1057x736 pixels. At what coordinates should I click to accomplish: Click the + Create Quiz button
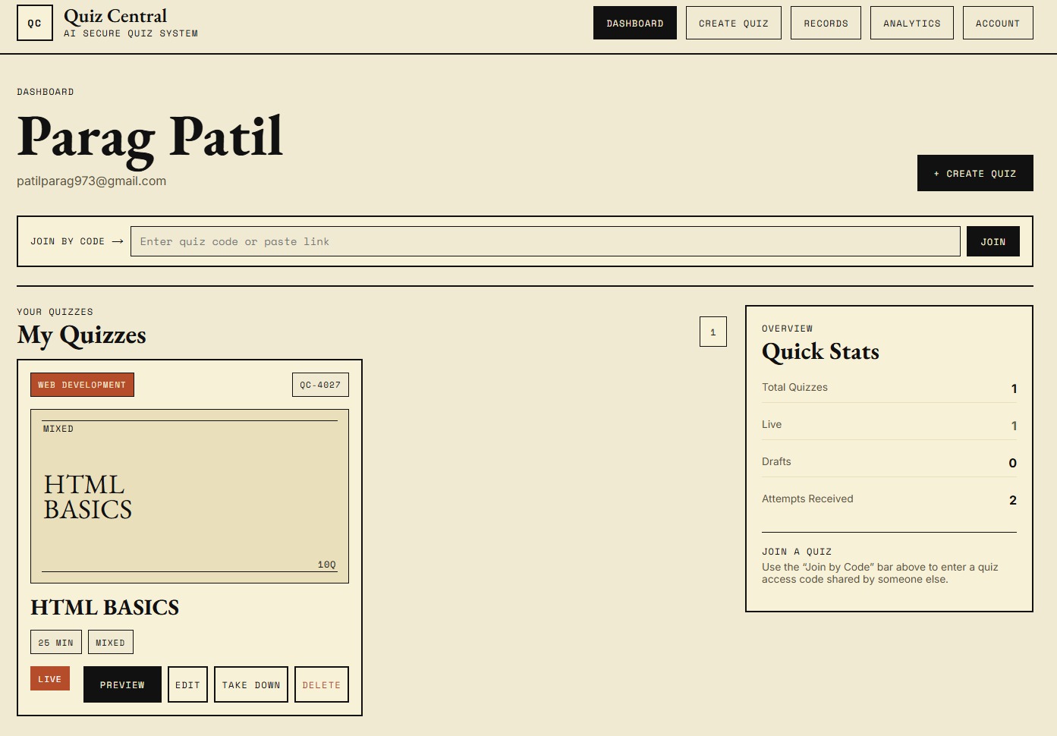[x=975, y=173]
